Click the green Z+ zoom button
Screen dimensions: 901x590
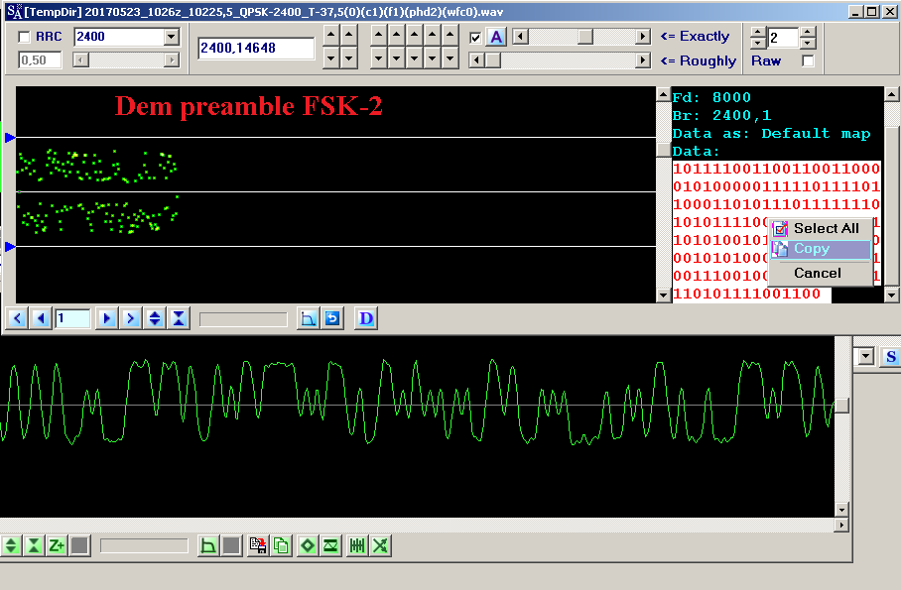[x=57, y=545]
